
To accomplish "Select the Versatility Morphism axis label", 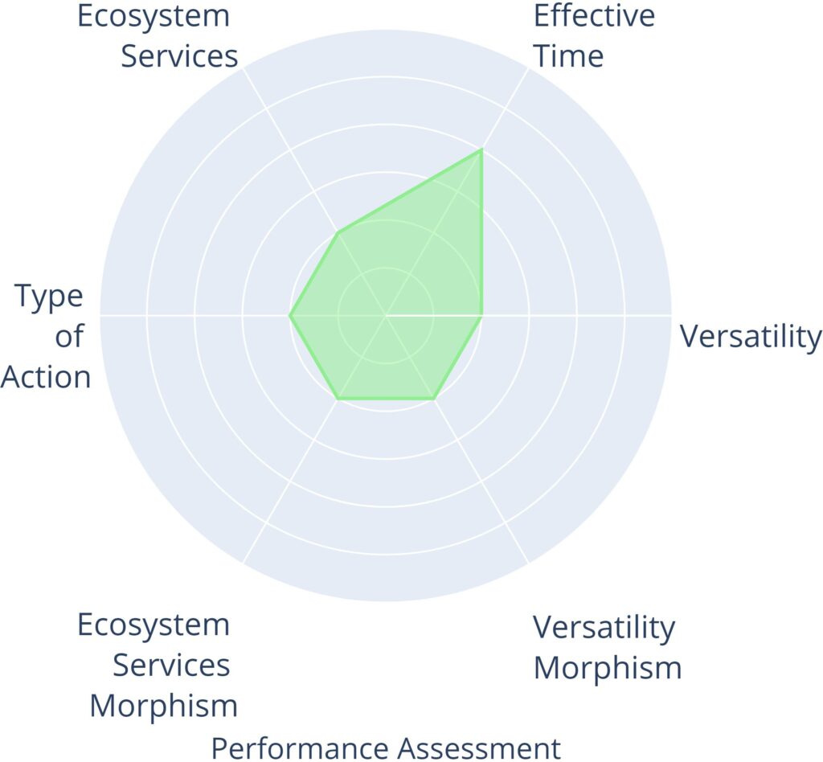I will 607,647.
